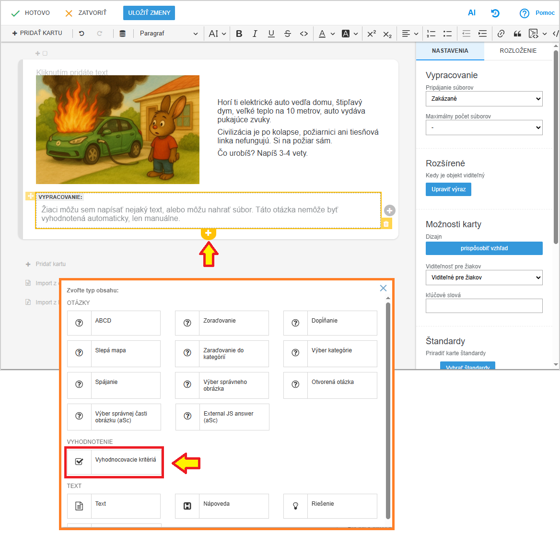Toggle bold formatting

click(x=239, y=34)
